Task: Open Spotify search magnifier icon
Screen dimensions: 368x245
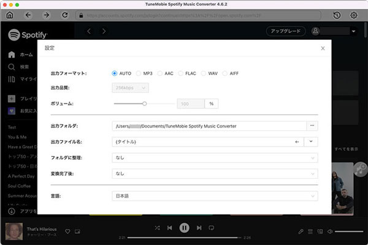Action: point(11,67)
